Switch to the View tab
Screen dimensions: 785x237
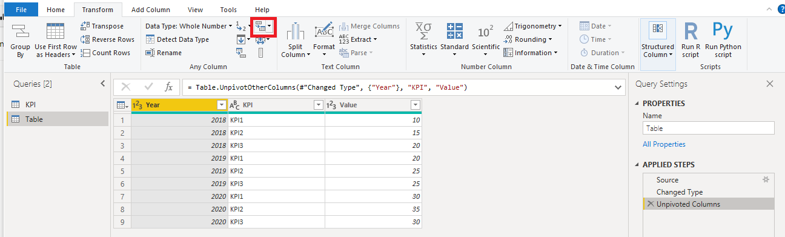tap(195, 10)
